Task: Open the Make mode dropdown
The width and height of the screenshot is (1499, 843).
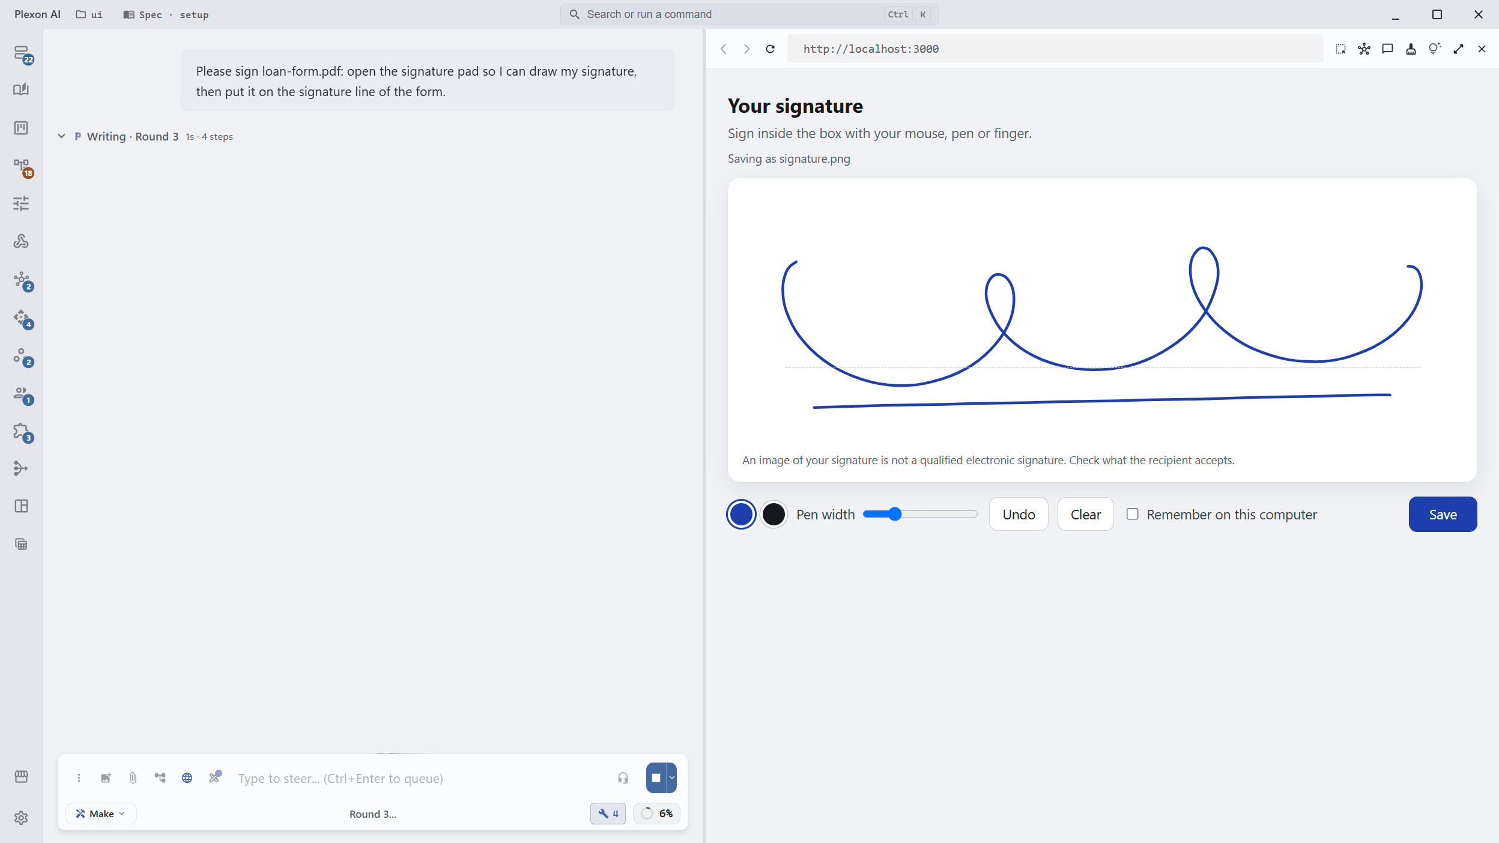Action: [x=101, y=814]
